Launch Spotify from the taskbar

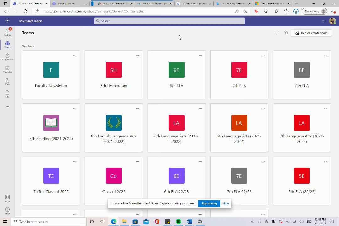178,222
